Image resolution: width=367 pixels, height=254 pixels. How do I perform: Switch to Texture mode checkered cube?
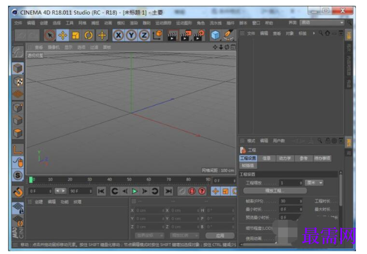[x=18, y=81]
